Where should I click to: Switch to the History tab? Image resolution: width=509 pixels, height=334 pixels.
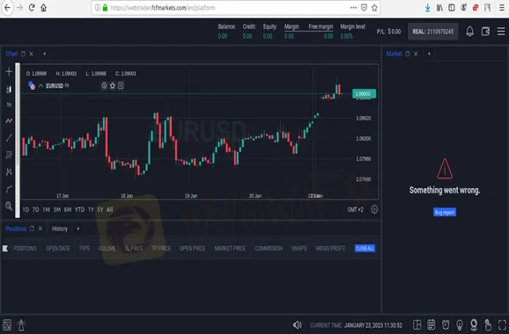[x=60, y=229]
